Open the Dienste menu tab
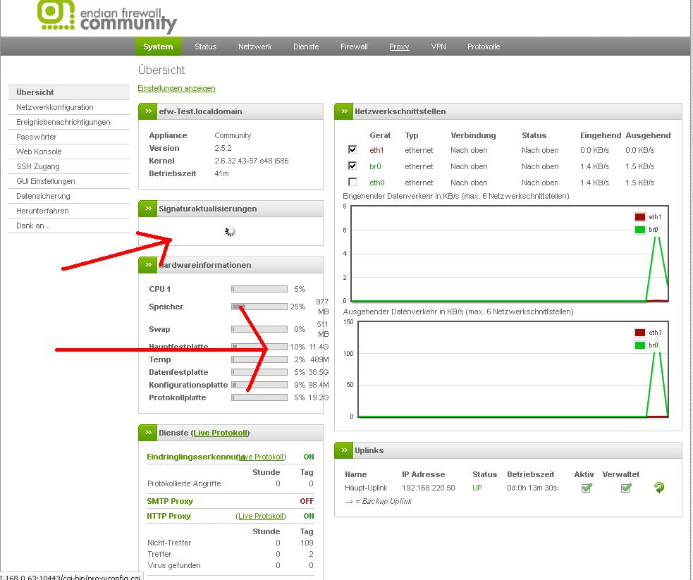693x580 pixels. [x=306, y=47]
